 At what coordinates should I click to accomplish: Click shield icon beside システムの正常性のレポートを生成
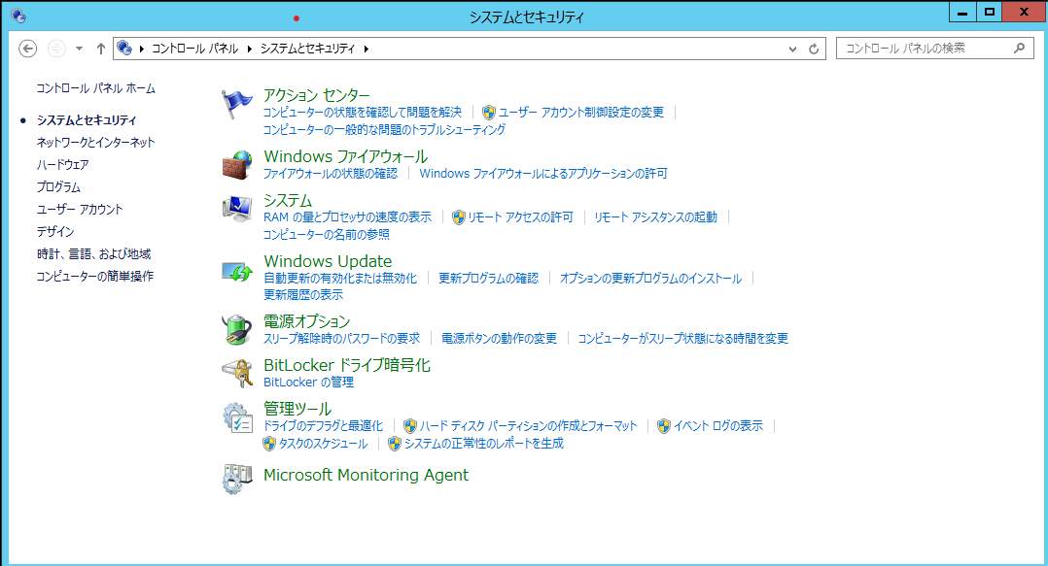pyautogui.click(x=395, y=443)
